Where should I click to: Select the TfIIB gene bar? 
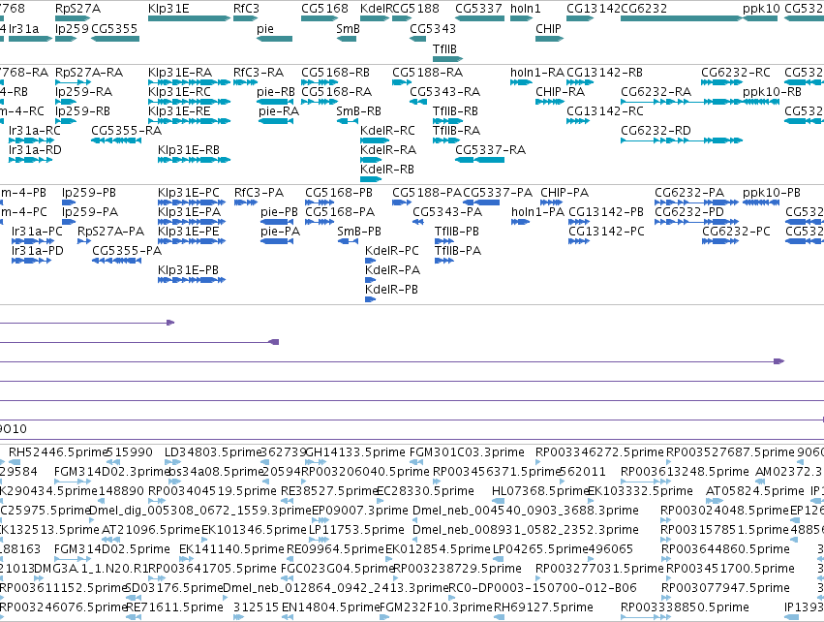(x=447, y=58)
